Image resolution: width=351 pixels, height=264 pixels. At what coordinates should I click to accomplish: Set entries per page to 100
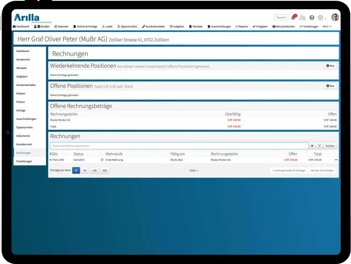(94, 170)
